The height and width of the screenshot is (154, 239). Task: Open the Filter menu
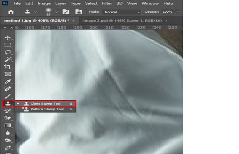coord(107,3)
